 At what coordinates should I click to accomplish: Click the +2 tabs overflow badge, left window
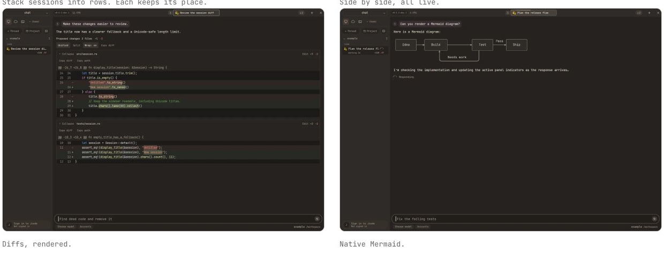(x=301, y=12)
